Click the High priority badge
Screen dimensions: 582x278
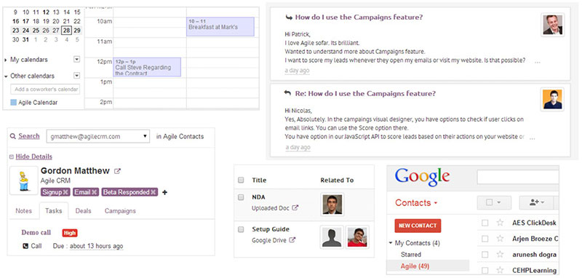[70, 233]
